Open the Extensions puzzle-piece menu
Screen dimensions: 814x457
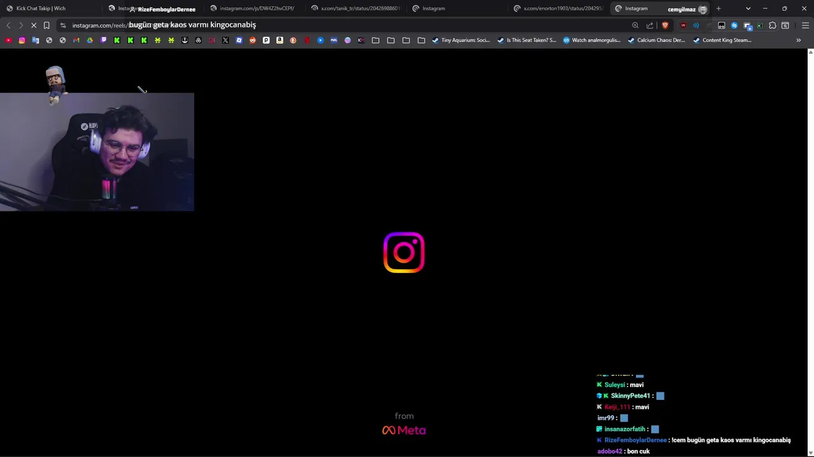click(x=772, y=25)
